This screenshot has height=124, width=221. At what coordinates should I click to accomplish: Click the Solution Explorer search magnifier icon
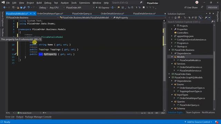pyautogui.click(x=212, y=21)
